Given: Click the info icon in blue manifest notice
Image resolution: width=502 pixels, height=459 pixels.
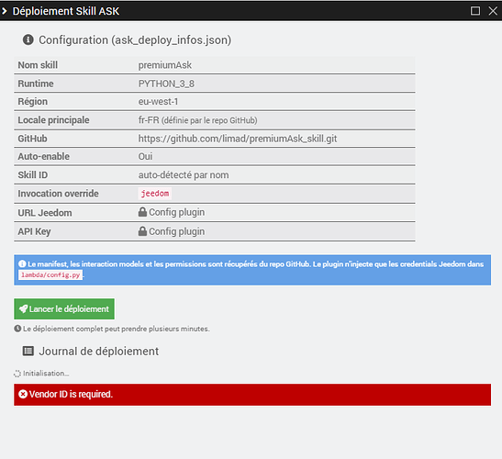Looking at the screenshot, I should (22, 264).
